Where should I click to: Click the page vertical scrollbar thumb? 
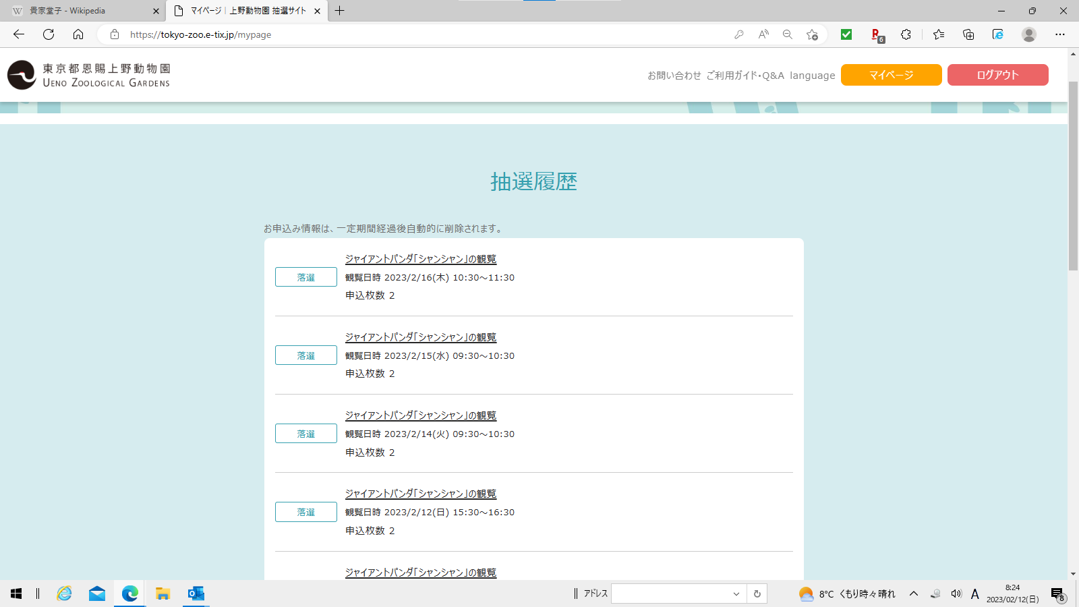(x=1073, y=175)
